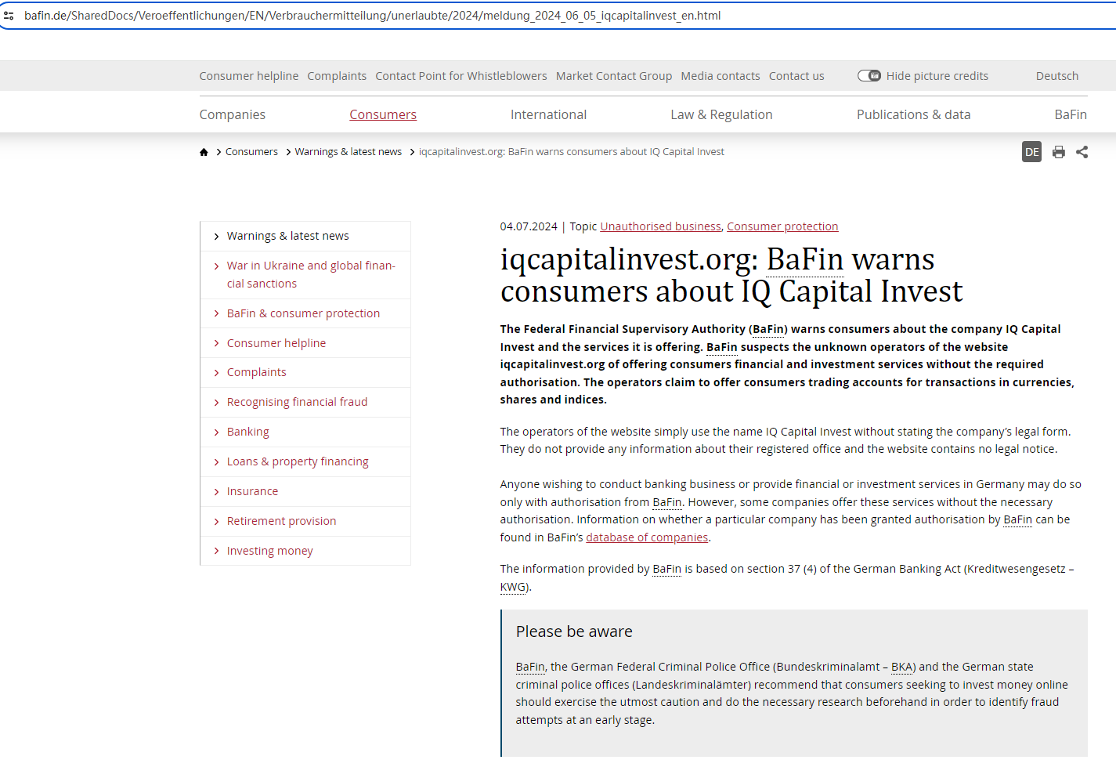Expand the Loans & property financing chevron
1116x767 pixels.
click(217, 462)
